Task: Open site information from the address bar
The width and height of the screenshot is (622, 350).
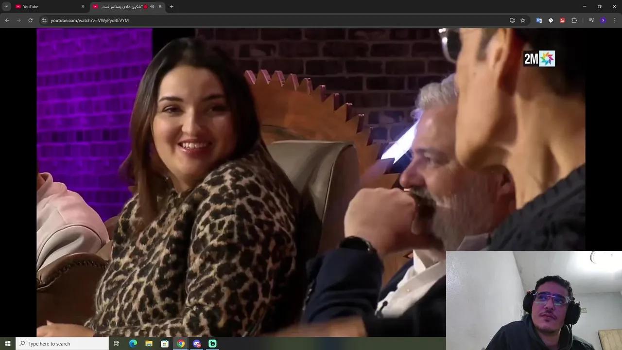Action: tap(44, 20)
